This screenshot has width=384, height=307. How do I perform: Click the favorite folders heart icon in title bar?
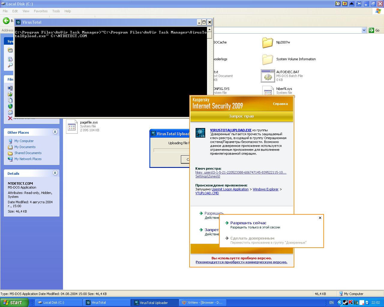click(345, 4)
